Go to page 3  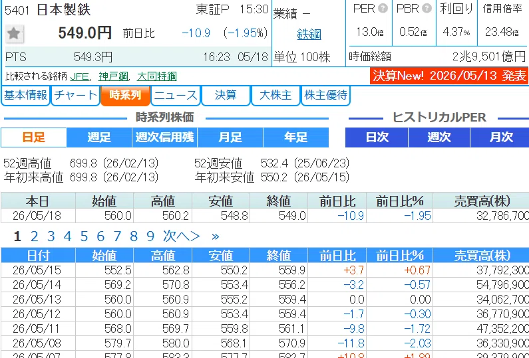pyautogui.click(x=51, y=236)
